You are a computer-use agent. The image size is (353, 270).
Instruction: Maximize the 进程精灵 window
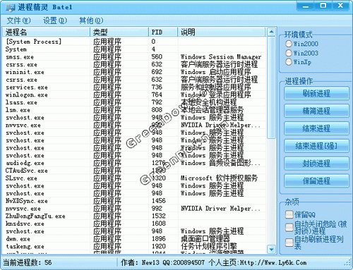pos(323,6)
